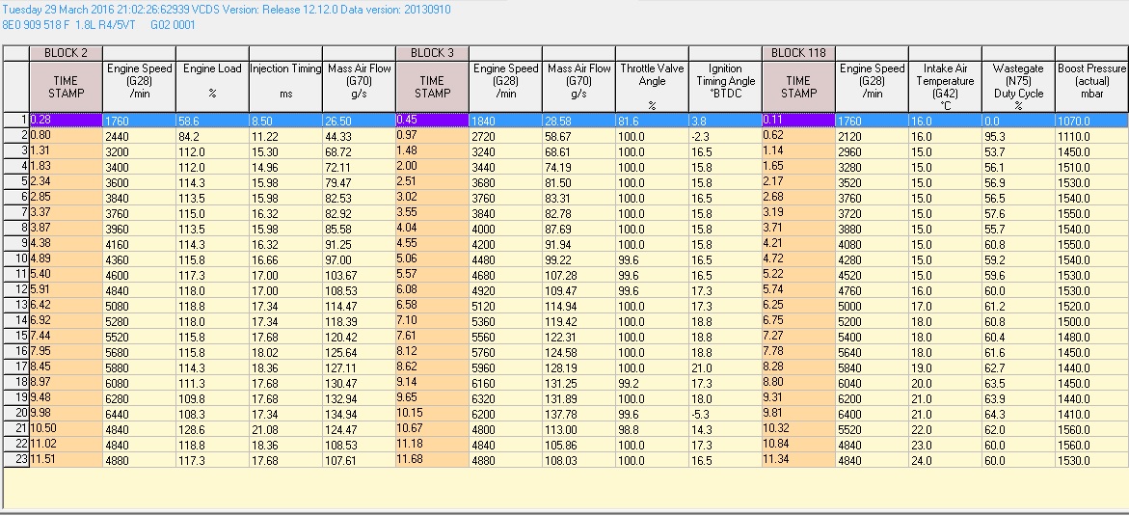The width and height of the screenshot is (1129, 516).
Task: Select row number 23 in the row header
Action: pyautogui.click(x=16, y=459)
